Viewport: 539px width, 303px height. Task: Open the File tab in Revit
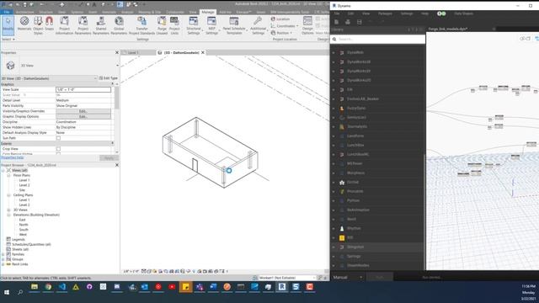pyautogui.click(x=7, y=12)
